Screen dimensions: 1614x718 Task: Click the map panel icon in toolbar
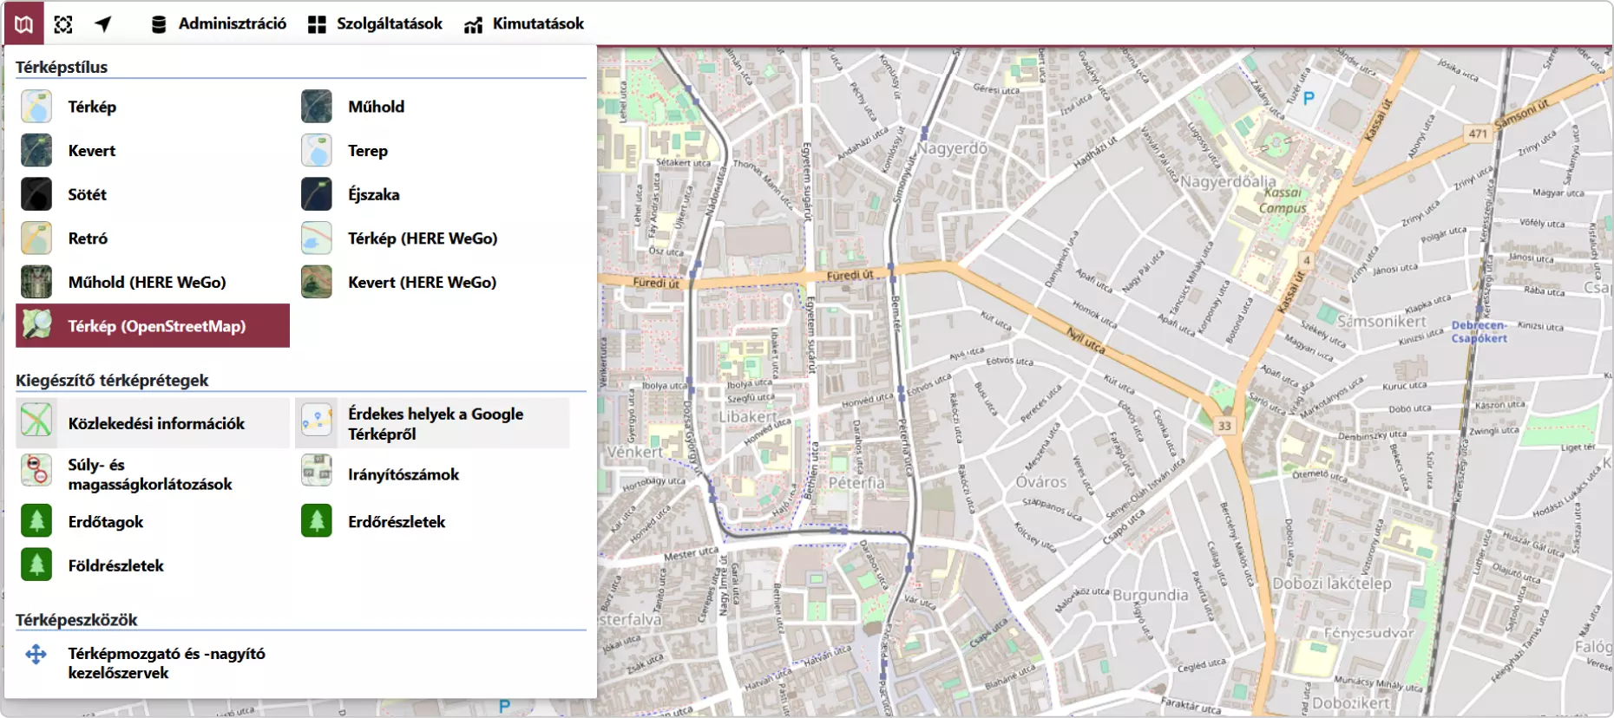click(23, 23)
